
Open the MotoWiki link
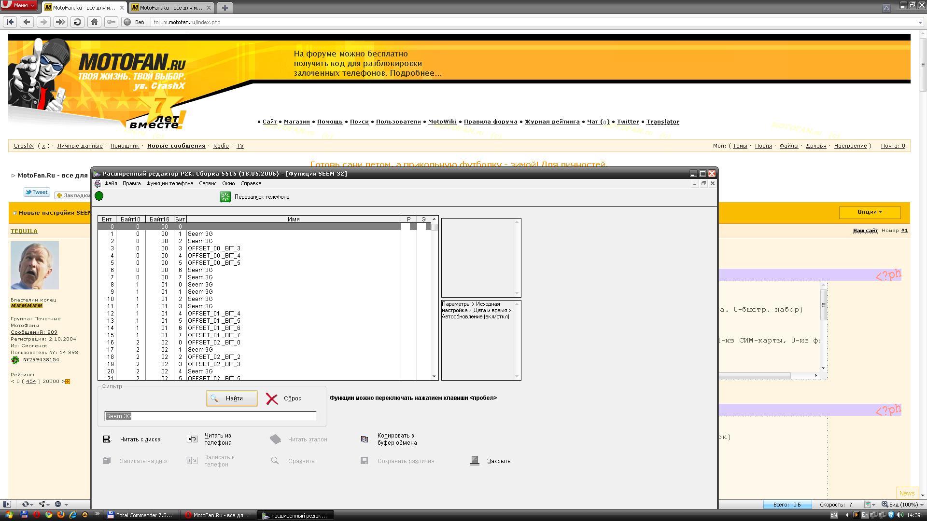pos(442,122)
